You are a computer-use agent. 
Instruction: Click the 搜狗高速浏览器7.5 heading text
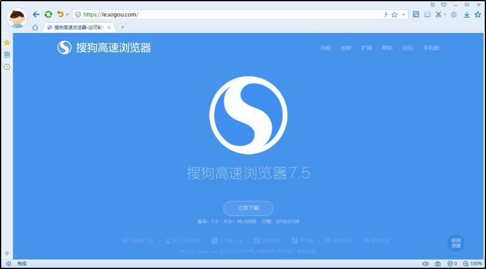(x=248, y=173)
